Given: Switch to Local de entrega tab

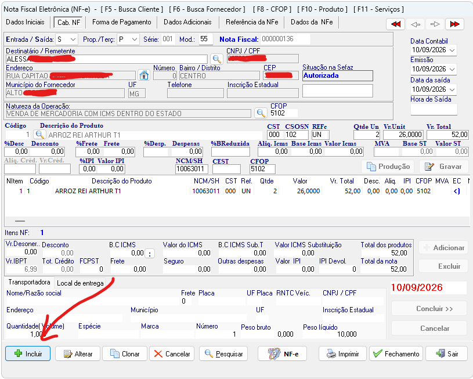Looking at the screenshot, I should (x=80, y=283).
